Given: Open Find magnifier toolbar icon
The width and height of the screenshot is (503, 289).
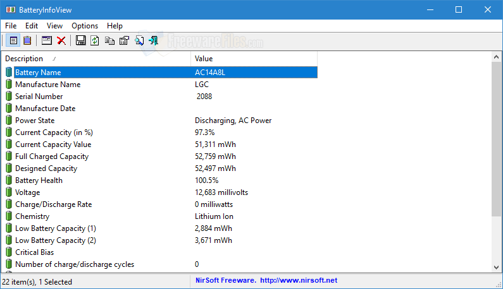Looking at the screenshot, I should 139,40.
